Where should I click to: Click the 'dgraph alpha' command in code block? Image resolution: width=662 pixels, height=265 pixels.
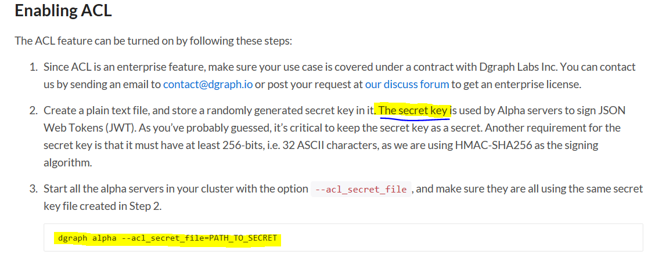[x=87, y=238]
